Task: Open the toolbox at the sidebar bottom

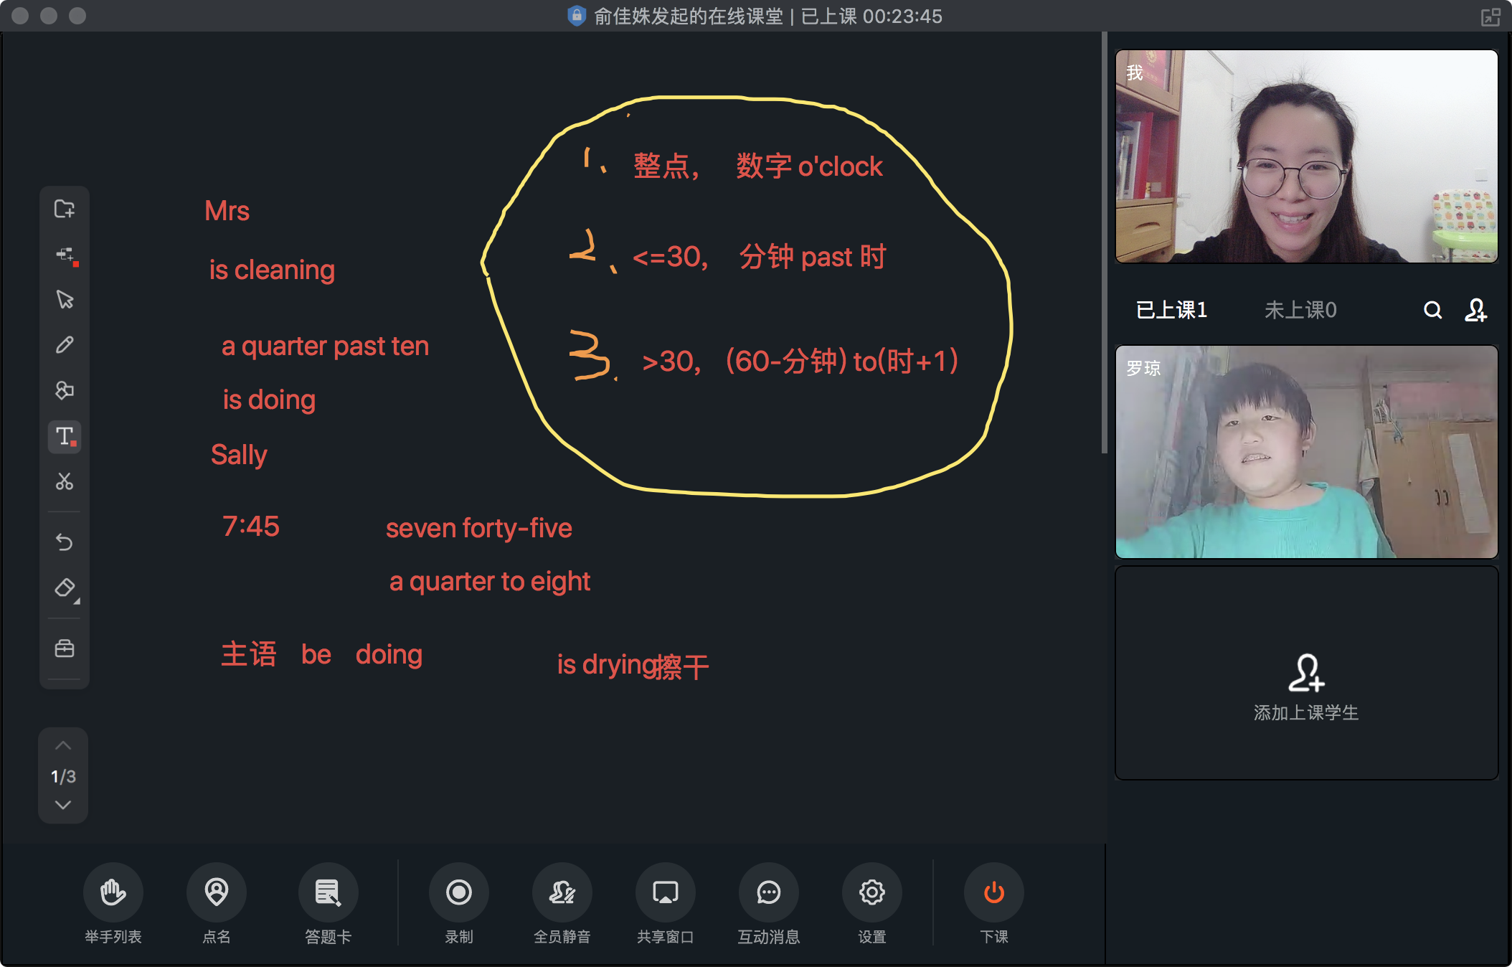Action: [65, 648]
